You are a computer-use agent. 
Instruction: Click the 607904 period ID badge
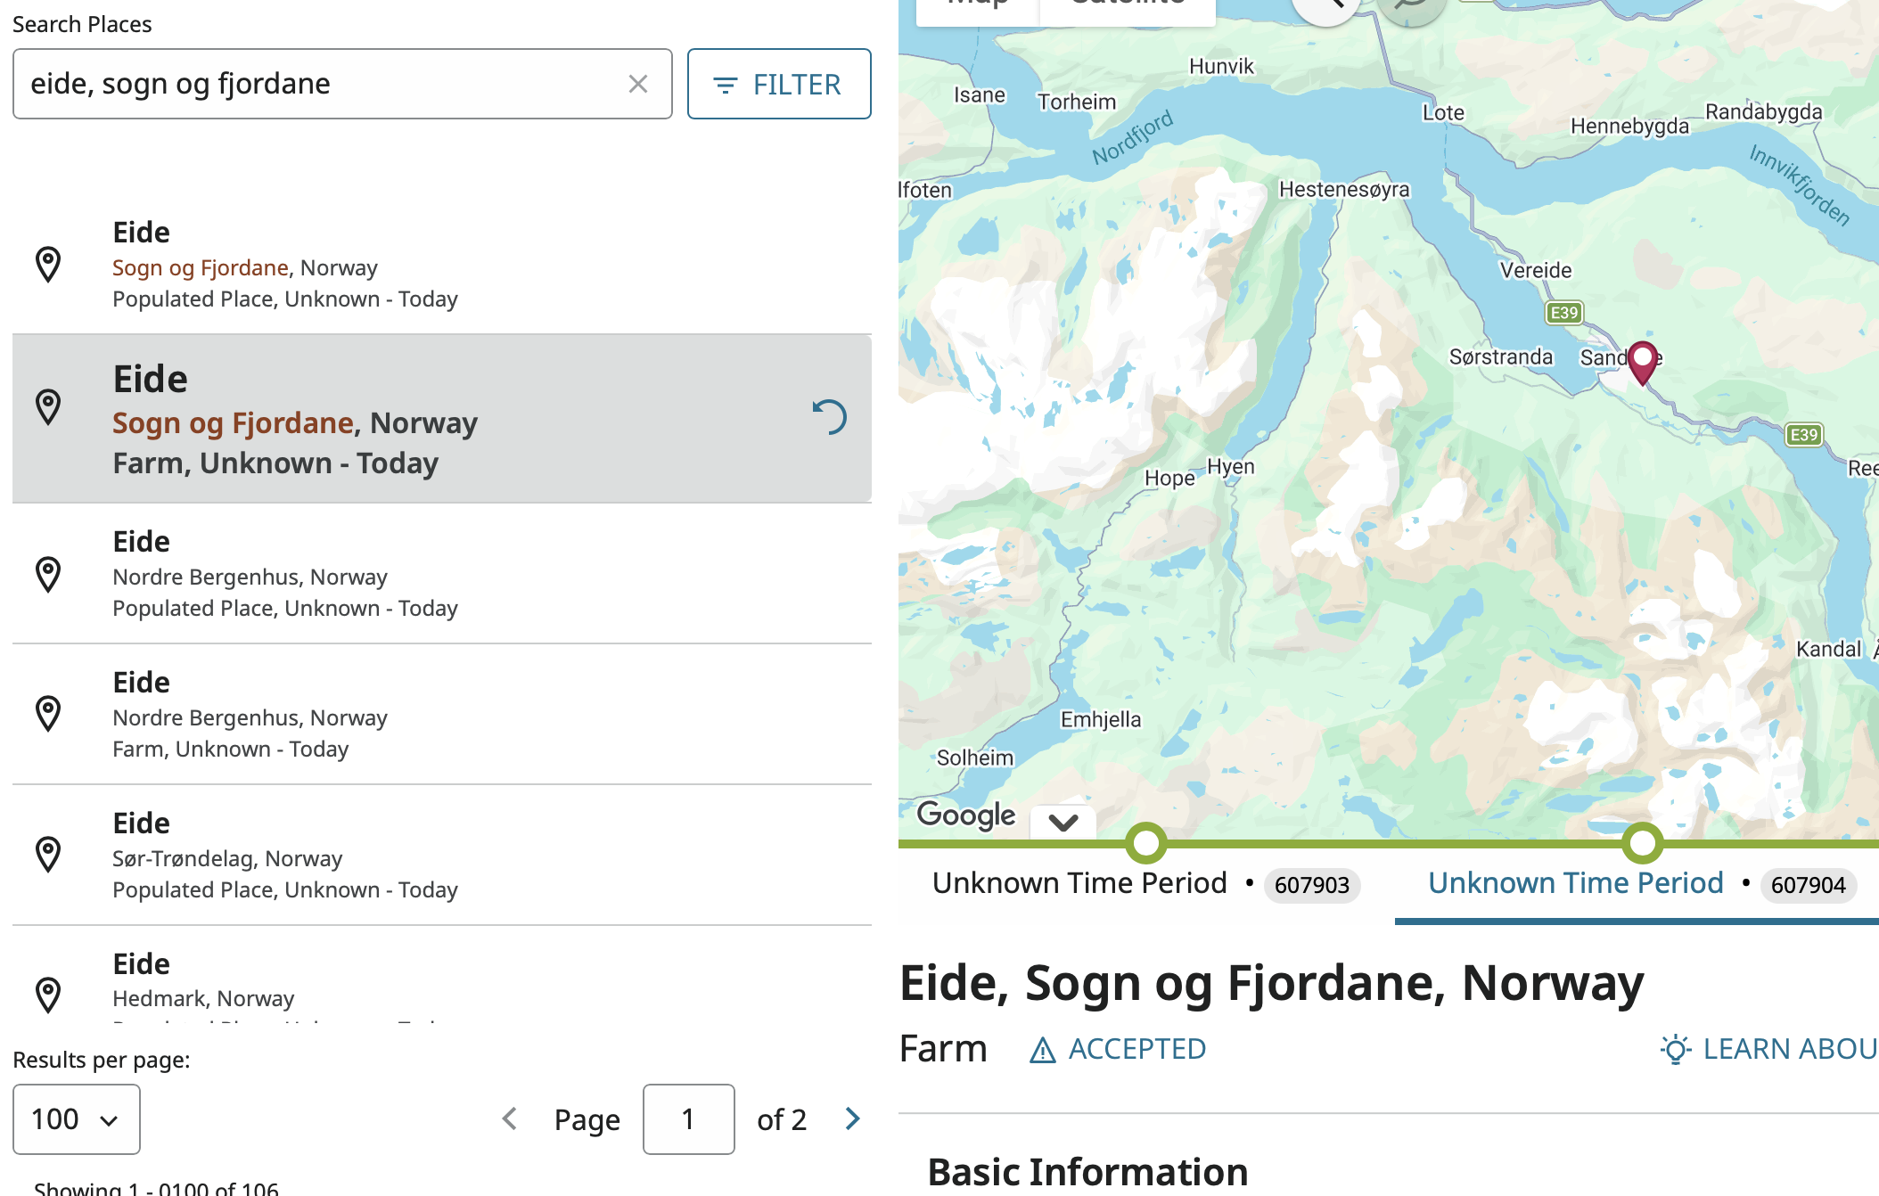pyautogui.click(x=1808, y=885)
